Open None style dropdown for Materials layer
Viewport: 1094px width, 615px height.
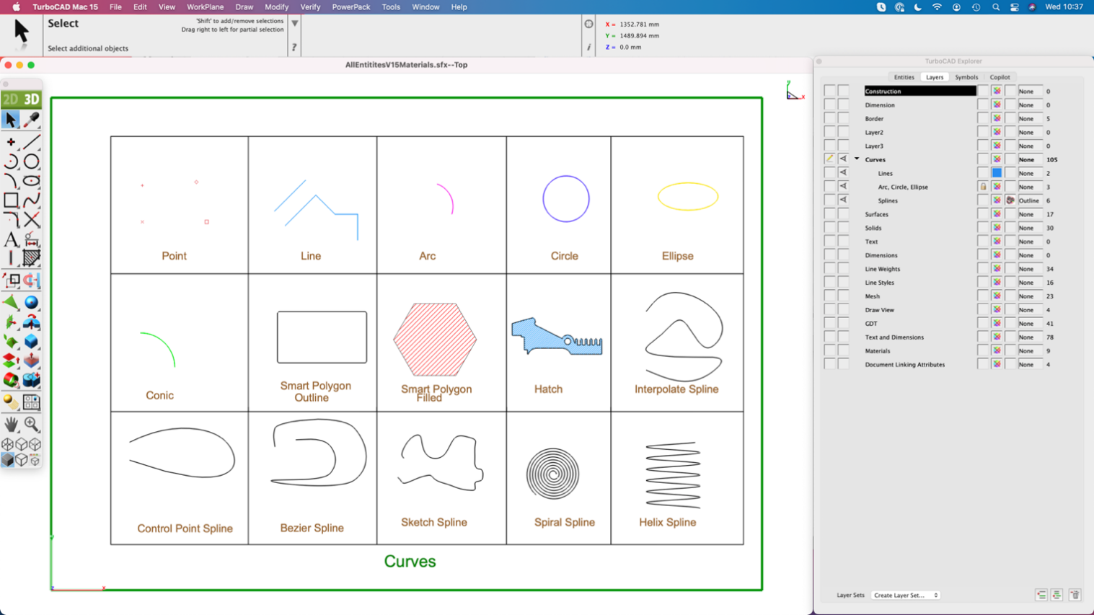point(1029,351)
